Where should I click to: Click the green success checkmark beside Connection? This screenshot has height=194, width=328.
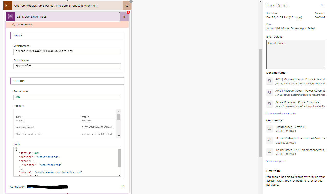(123, 186)
